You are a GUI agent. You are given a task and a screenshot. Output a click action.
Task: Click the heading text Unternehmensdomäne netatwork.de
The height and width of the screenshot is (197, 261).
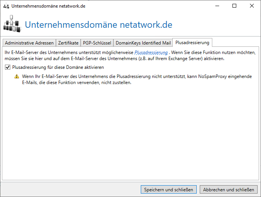point(99,25)
